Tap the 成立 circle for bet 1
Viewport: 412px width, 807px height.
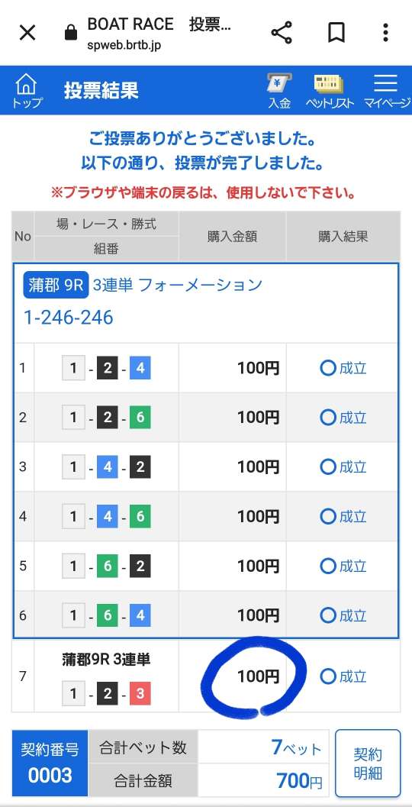327,368
